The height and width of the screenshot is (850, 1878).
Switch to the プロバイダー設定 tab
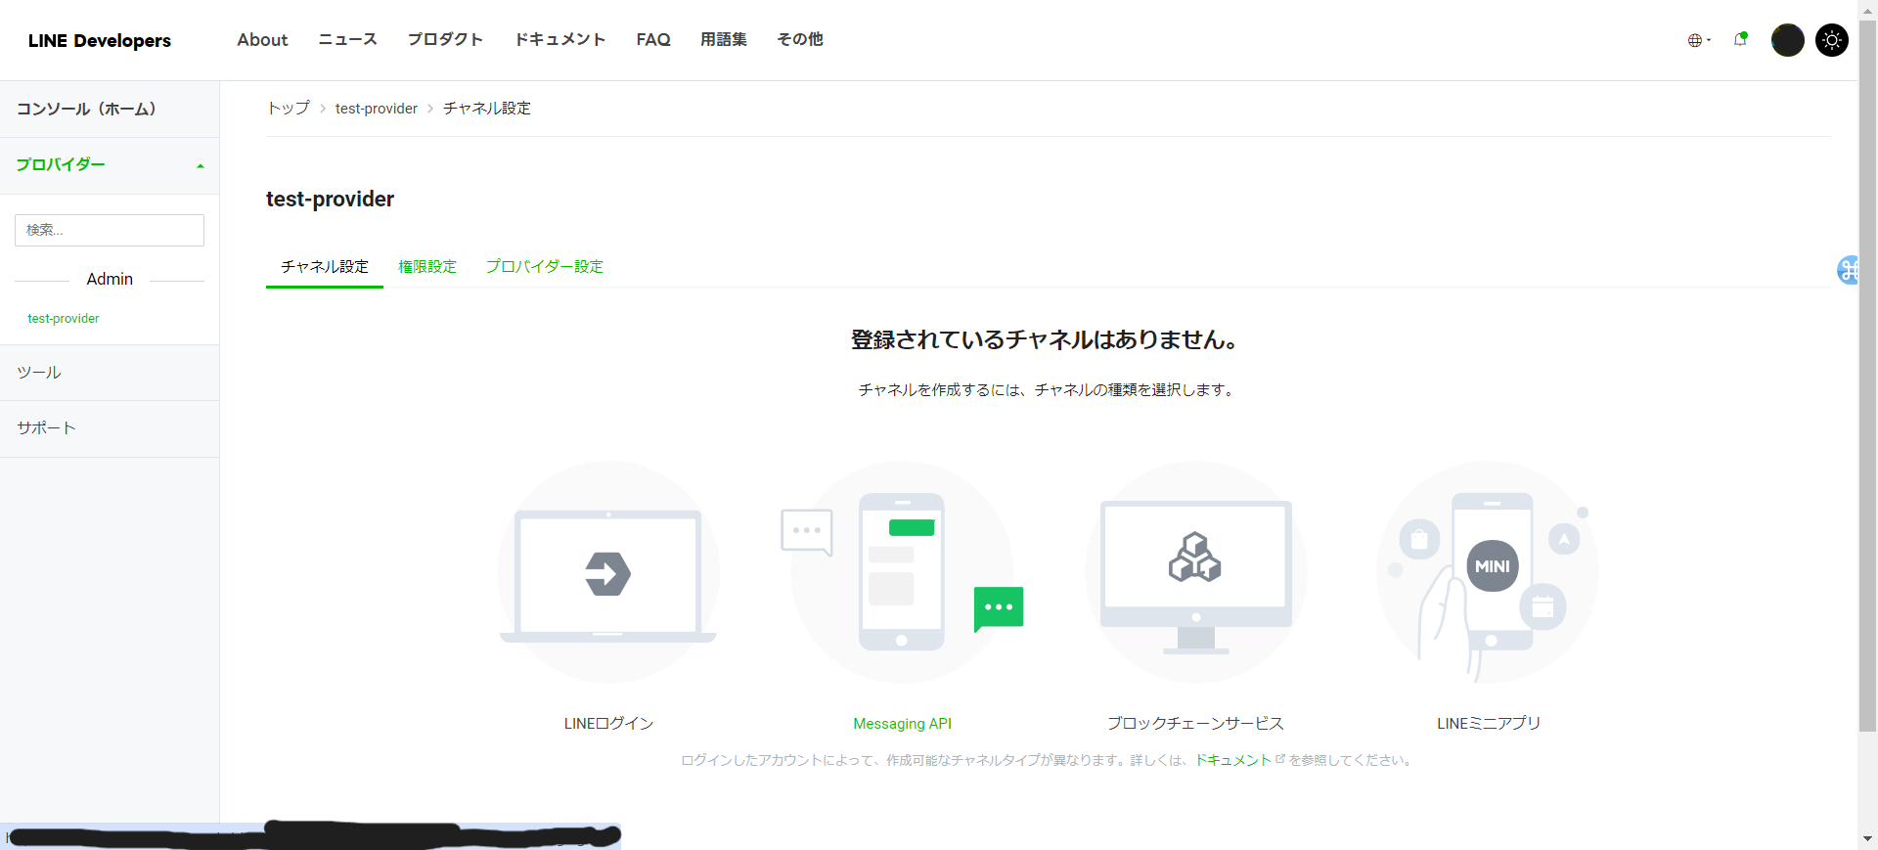click(x=545, y=267)
